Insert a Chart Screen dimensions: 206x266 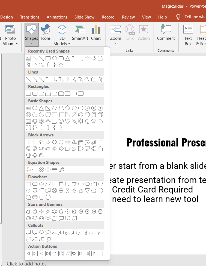(96, 32)
